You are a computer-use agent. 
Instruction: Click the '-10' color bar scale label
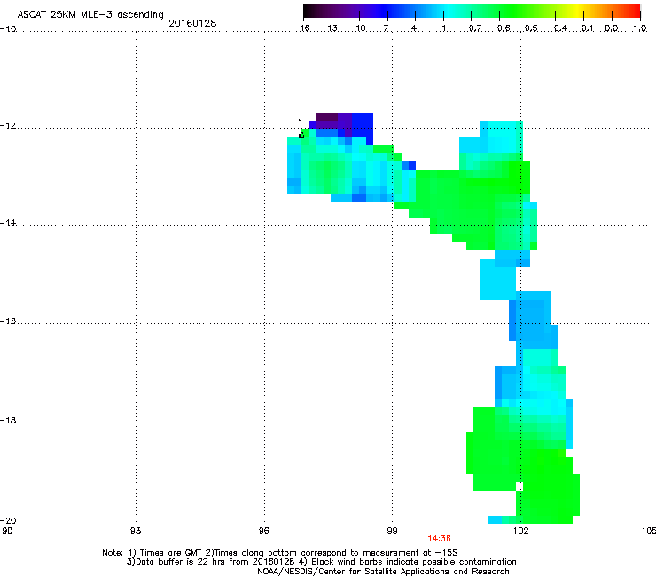click(x=357, y=28)
